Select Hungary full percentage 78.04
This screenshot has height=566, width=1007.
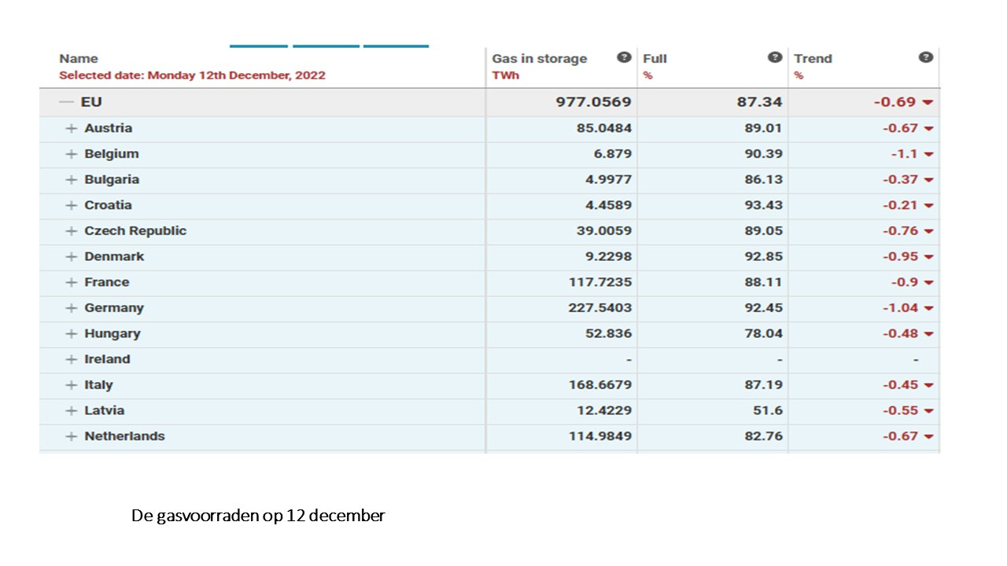click(x=764, y=333)
